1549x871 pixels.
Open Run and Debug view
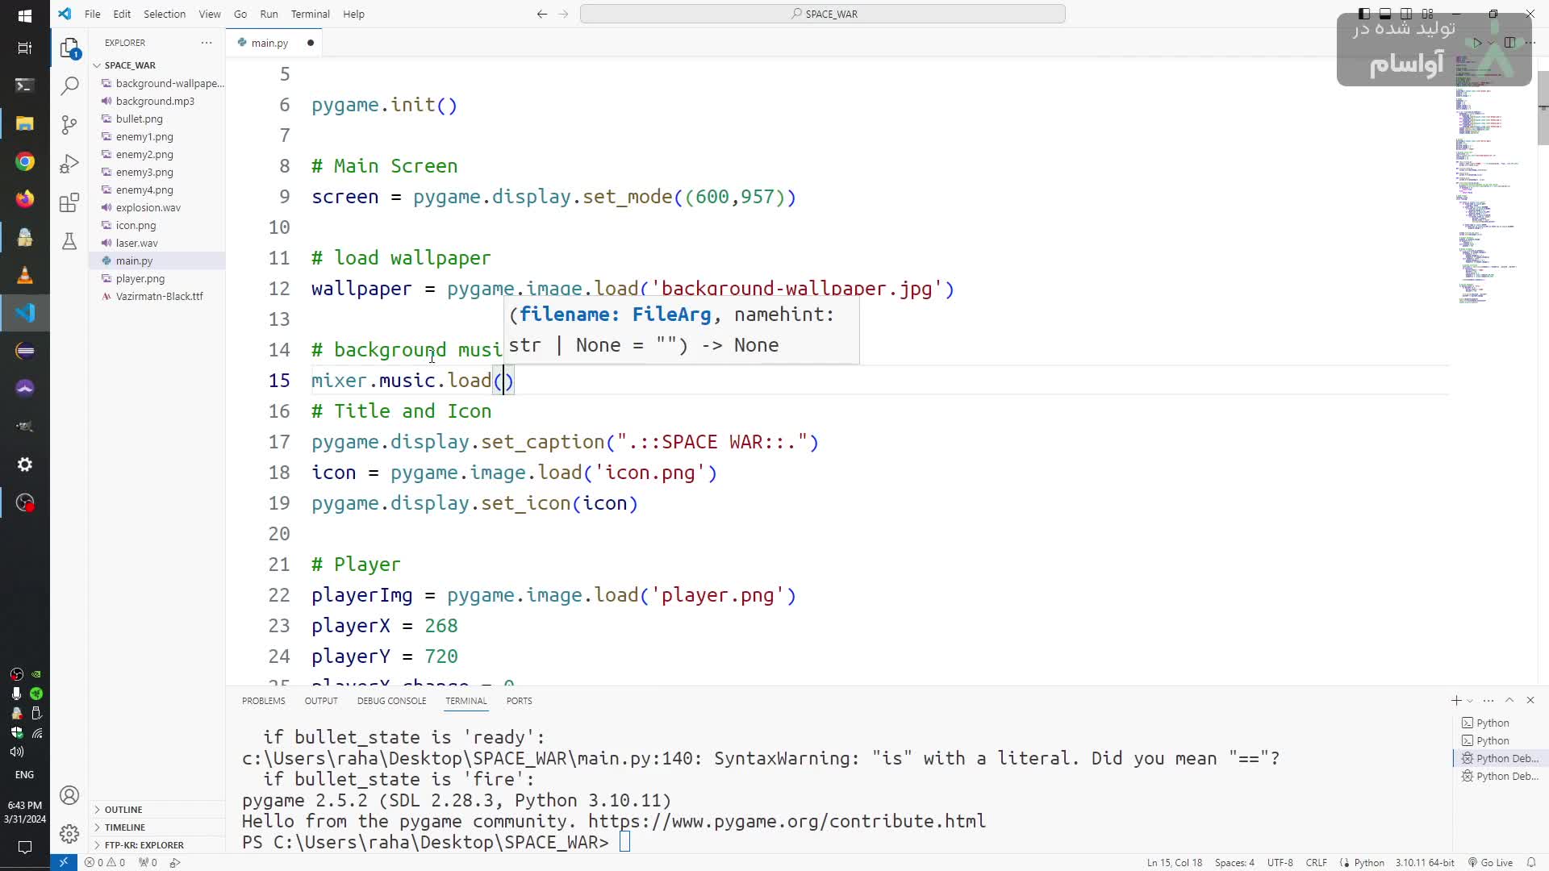pos(70,164)
